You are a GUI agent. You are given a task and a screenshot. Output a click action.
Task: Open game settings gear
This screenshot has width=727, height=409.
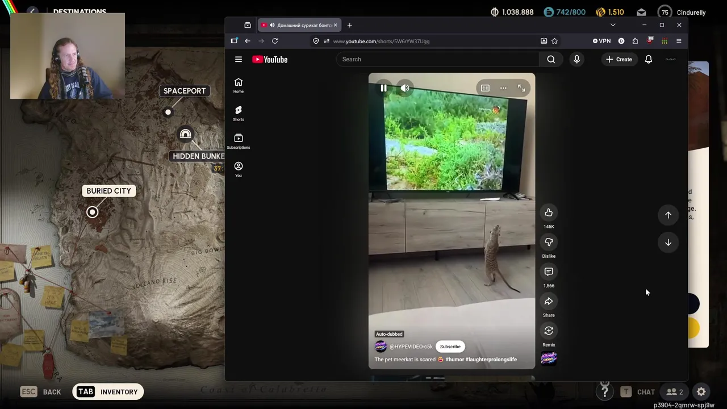701,392
